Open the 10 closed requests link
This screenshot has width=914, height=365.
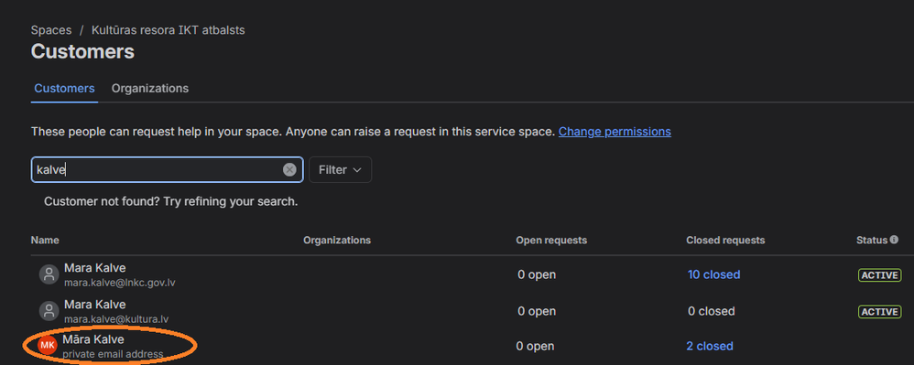(x=713, y=274)
